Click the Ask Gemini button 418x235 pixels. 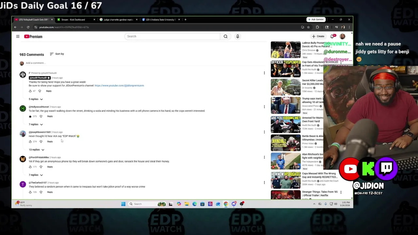tap(317, 20)
